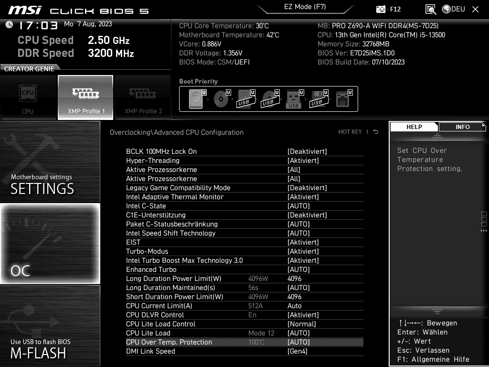Open the BIOS search magnifier icon
Viewport: 489px width, 367px height.
pyautogui.click(x=430, y=10)
